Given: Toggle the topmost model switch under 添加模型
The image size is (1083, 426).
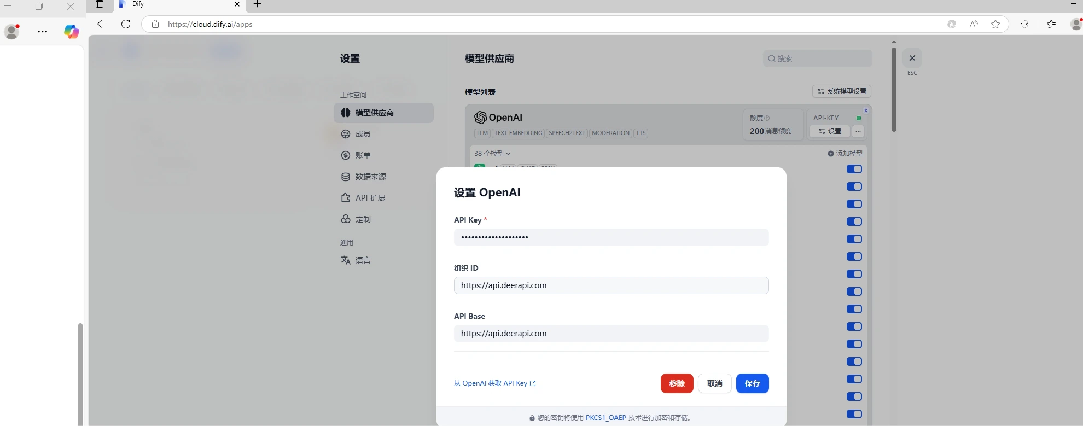Looking at the screenshot, I should (854, 169).
